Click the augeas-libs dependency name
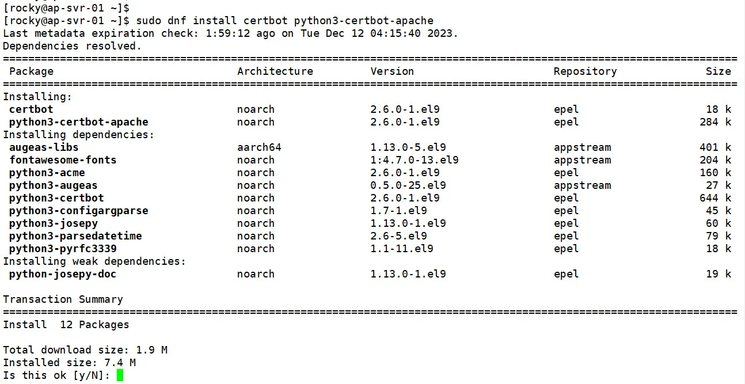Screen dimensions: 745x384 point(44,147)
